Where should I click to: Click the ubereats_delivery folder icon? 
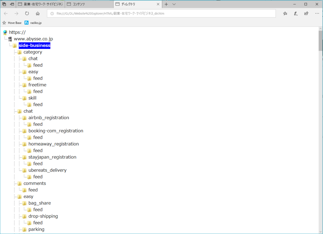pos(25,170)
